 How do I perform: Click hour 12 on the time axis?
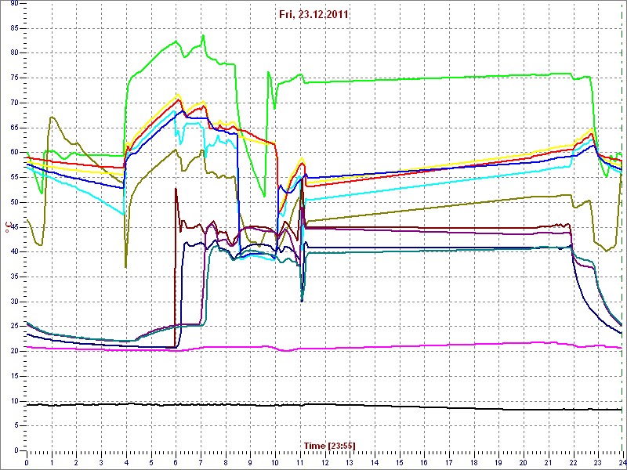click(x=325, y=461)
